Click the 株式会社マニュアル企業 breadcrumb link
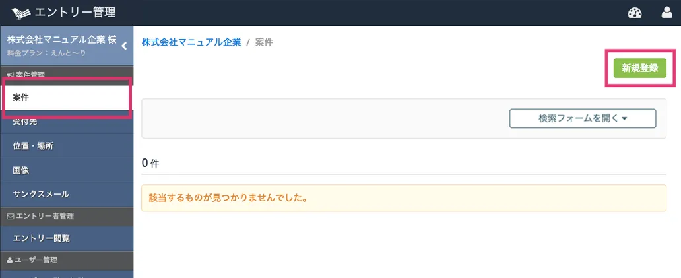 pyautogui.click(x=191, y=42)
